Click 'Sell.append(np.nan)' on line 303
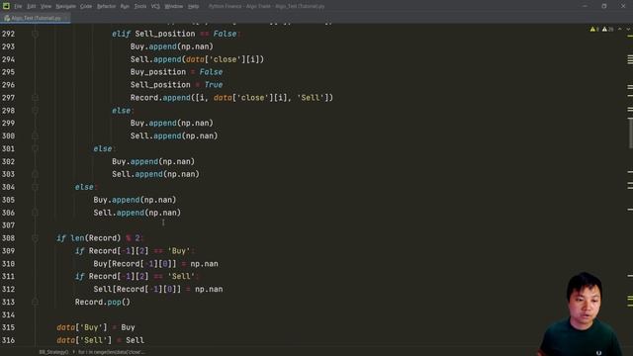This screenshot has width=633, height=356. [156, 174]
